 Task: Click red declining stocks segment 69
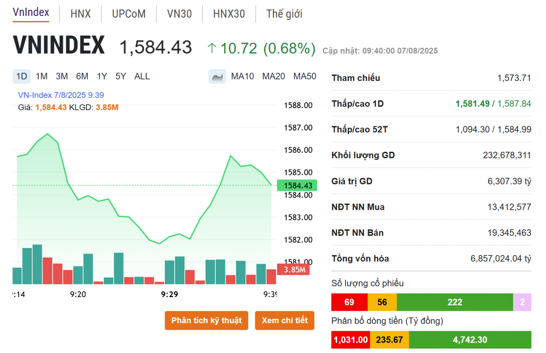tap(349, 302)
